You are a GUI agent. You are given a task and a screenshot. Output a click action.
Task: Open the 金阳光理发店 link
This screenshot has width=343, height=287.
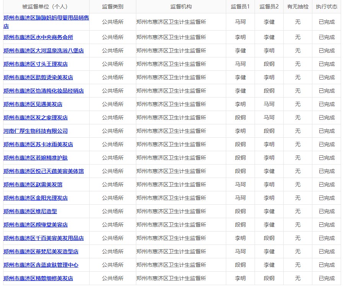(x=36, y=198)
